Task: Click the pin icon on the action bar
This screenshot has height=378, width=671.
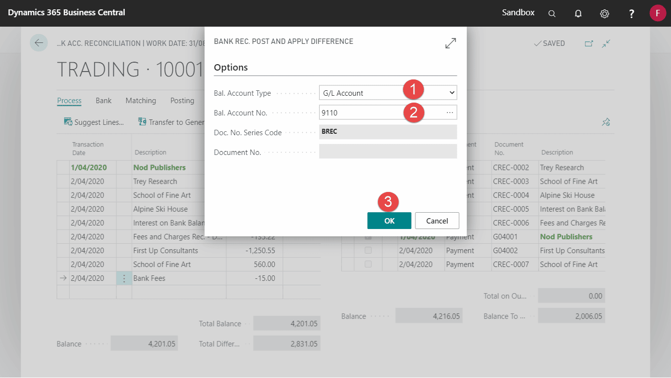Action: 606,122
